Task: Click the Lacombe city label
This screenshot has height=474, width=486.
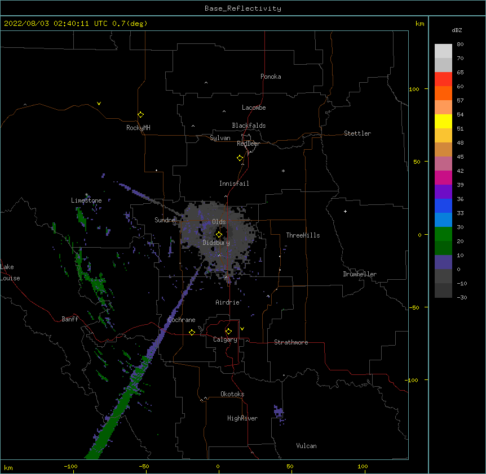Action: pyautogui.click(x=254, y=108)
